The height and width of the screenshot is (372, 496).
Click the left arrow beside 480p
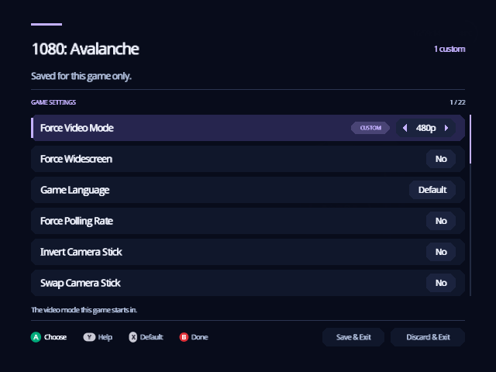pyautogui.click(x=405, y=128)
